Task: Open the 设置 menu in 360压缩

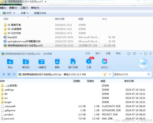Action: (108, 53)
